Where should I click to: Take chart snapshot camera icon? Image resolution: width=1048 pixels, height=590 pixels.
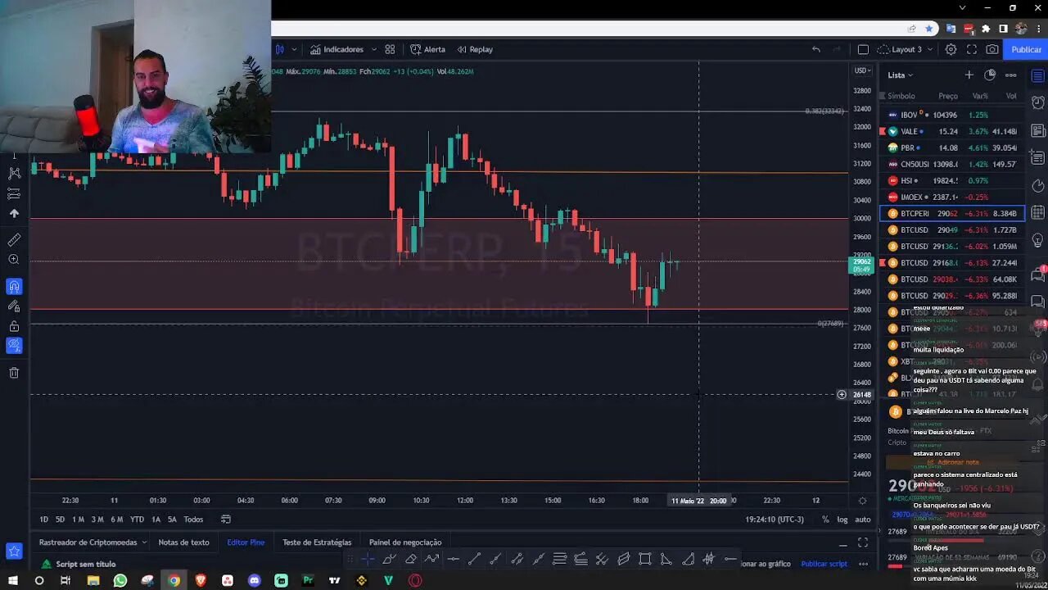[992, 49]
